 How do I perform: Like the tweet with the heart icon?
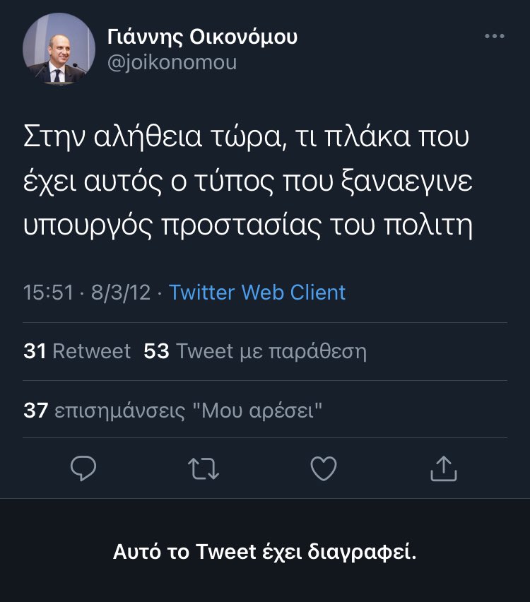click(324, 468)
